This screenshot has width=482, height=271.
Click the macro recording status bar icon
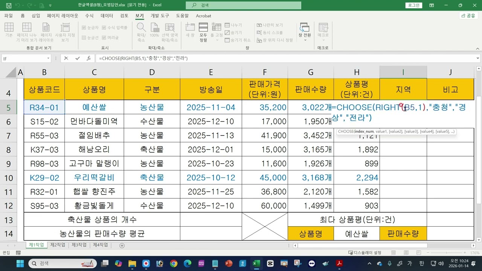(18, 253)
